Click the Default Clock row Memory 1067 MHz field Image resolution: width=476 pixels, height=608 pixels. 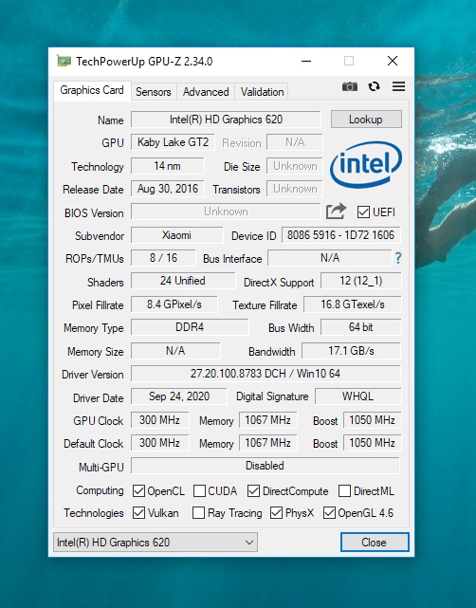(267, 443)
